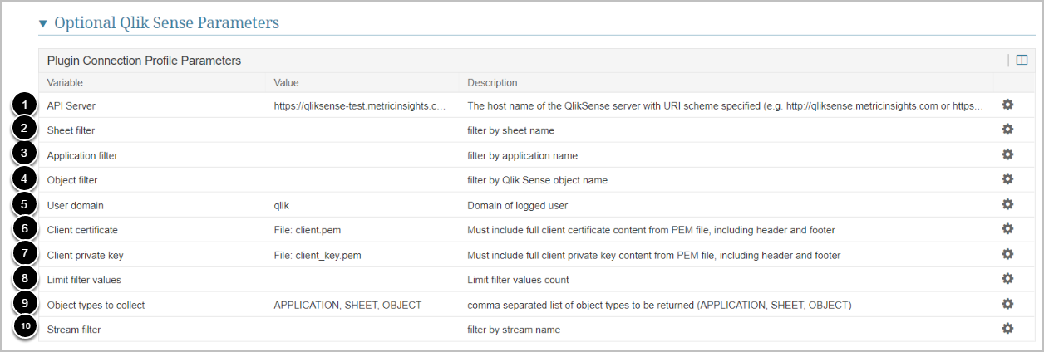The image size is (1044, 352).
Task: Open Client certificate gear settings
Action: 1007,229
